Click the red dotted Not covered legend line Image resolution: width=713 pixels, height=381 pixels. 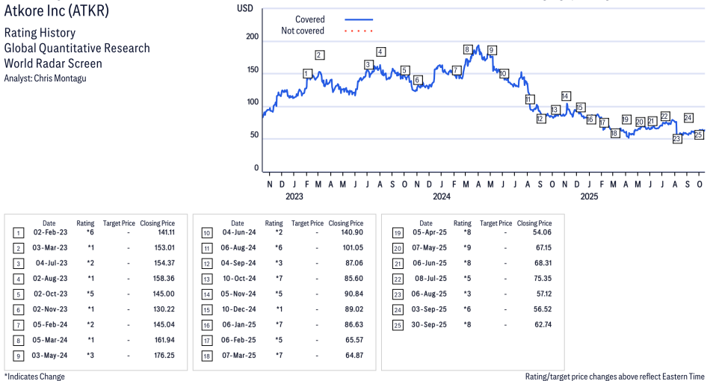359,31
